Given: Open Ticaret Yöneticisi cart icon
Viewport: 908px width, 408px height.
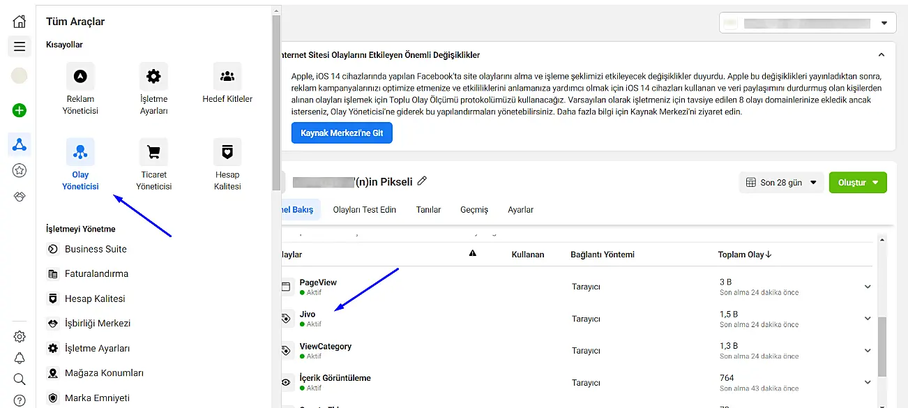Looking at the screenshot, I should [153, 151].
